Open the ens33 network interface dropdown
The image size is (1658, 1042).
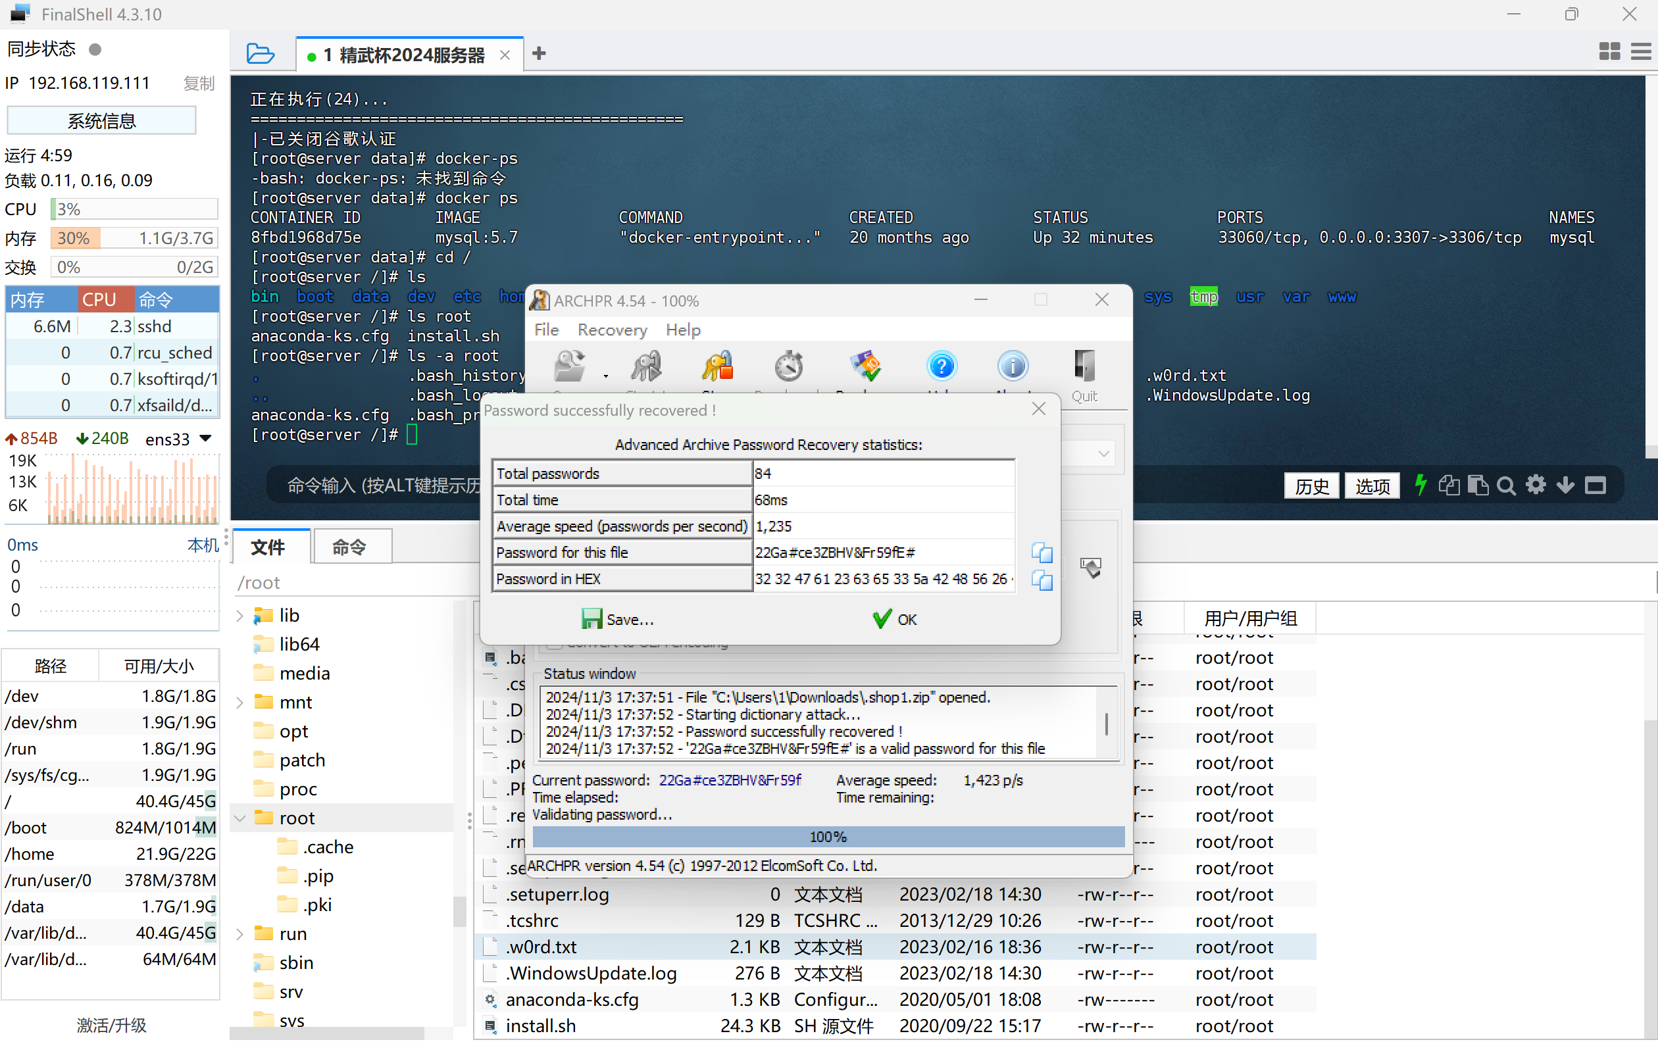(205, 438)
